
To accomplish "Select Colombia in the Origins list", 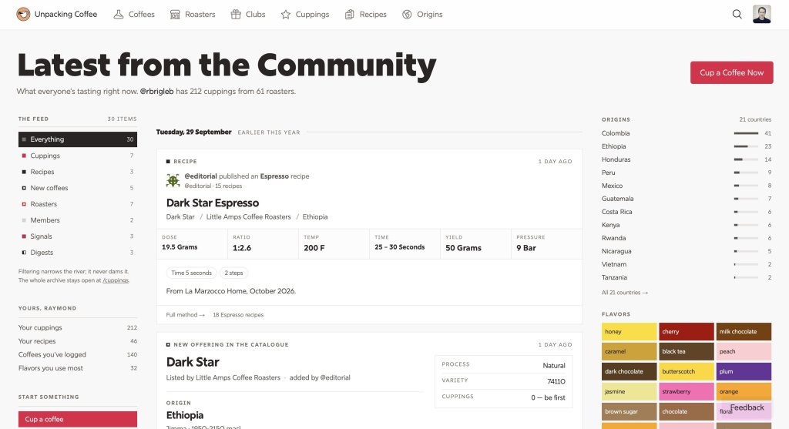I will pos(687,133).
